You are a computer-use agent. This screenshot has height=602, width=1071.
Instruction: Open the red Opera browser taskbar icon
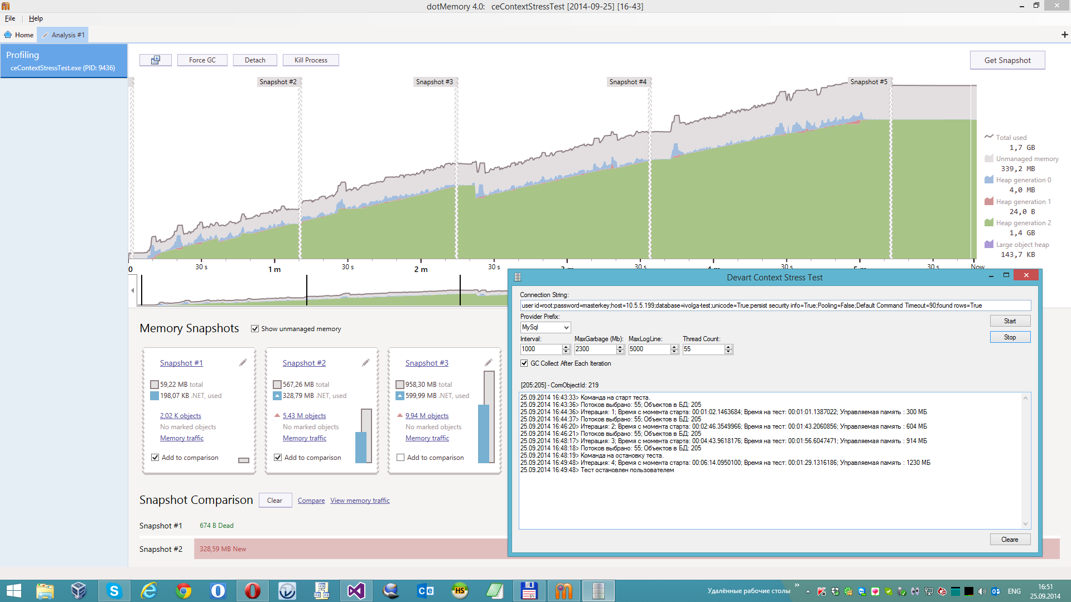[x=252, y=591]
